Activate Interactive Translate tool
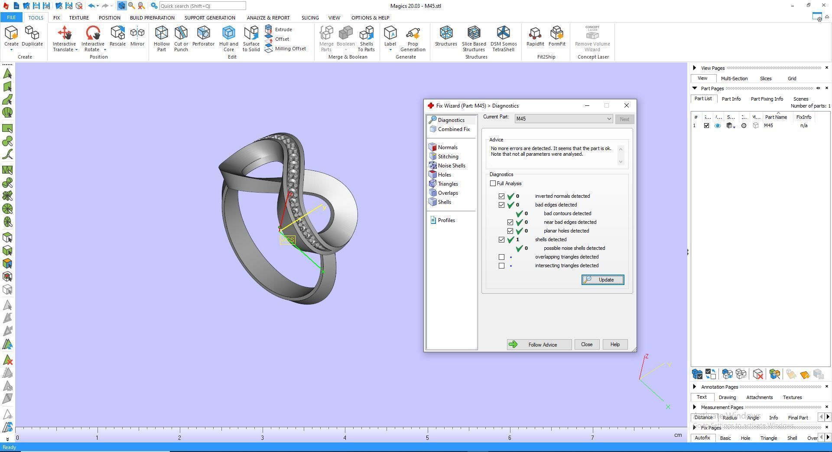The height and width of the screenshot is (452, 832). point(64,39)
